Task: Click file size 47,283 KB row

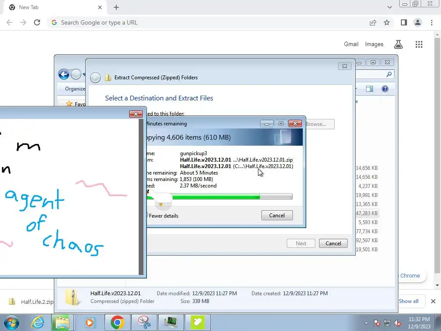Action: pos(367,213)
